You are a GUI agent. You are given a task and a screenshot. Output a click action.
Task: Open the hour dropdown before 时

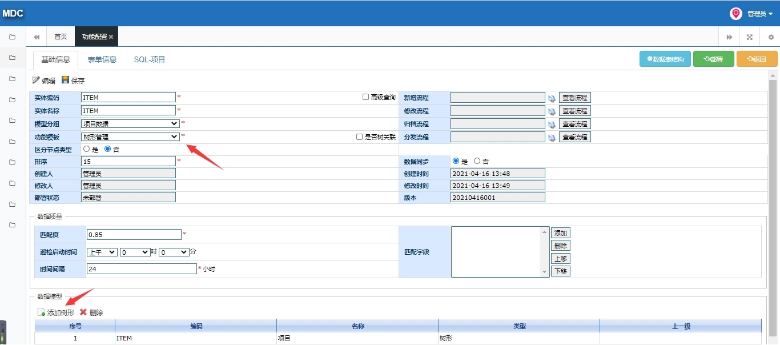(135, 252)
